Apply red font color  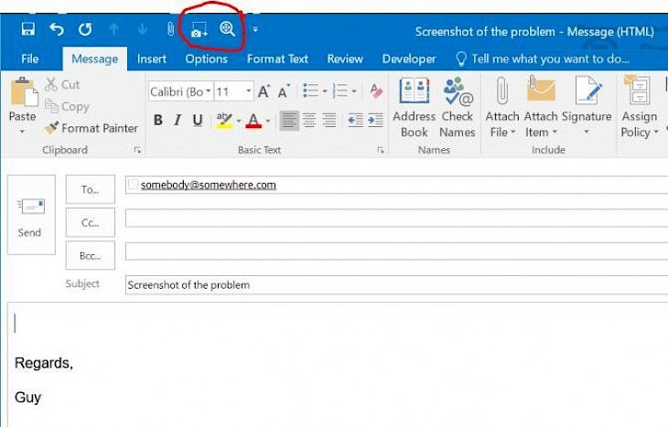coord(253,120)
